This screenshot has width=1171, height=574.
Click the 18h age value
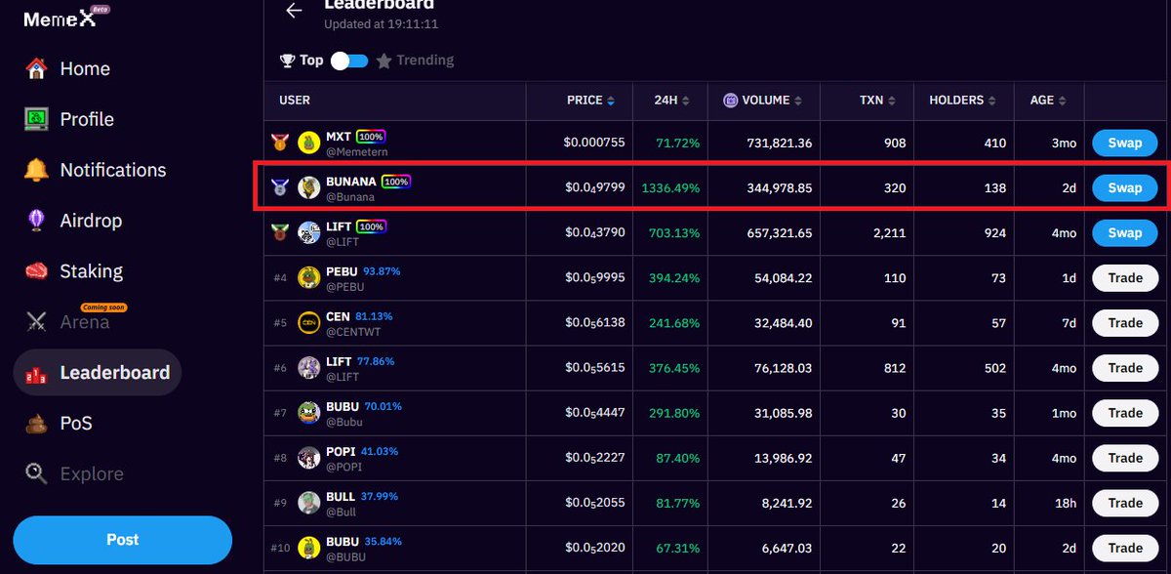(1066, 502)
